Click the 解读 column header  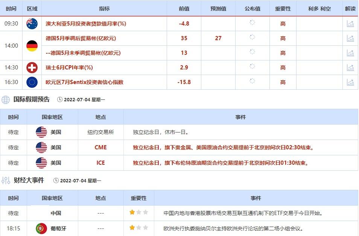[x=350, y=9]
